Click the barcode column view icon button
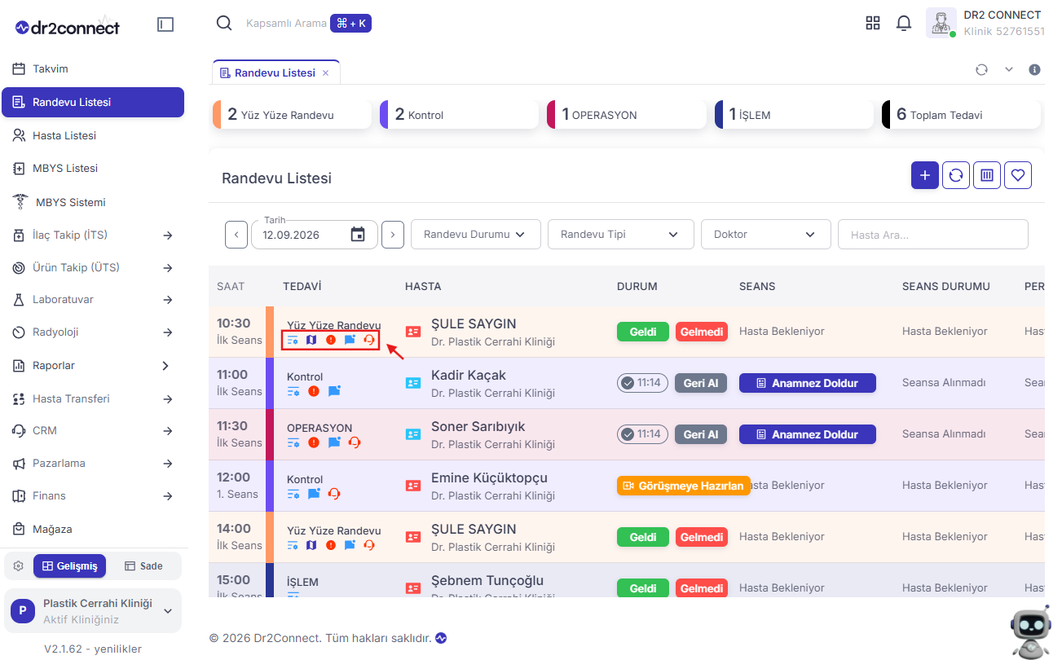 987,175
